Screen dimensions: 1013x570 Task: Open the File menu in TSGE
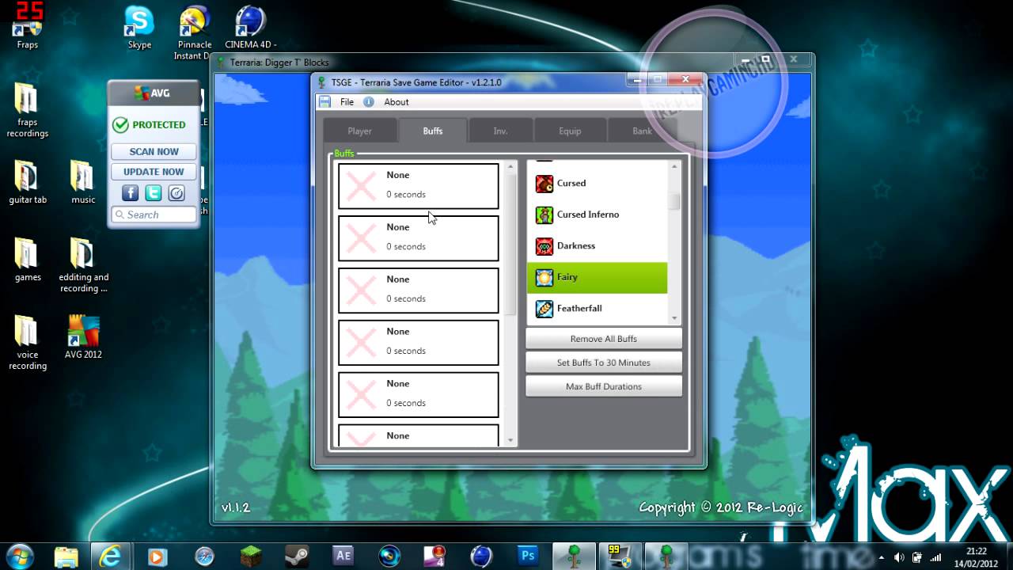(347, 101)
